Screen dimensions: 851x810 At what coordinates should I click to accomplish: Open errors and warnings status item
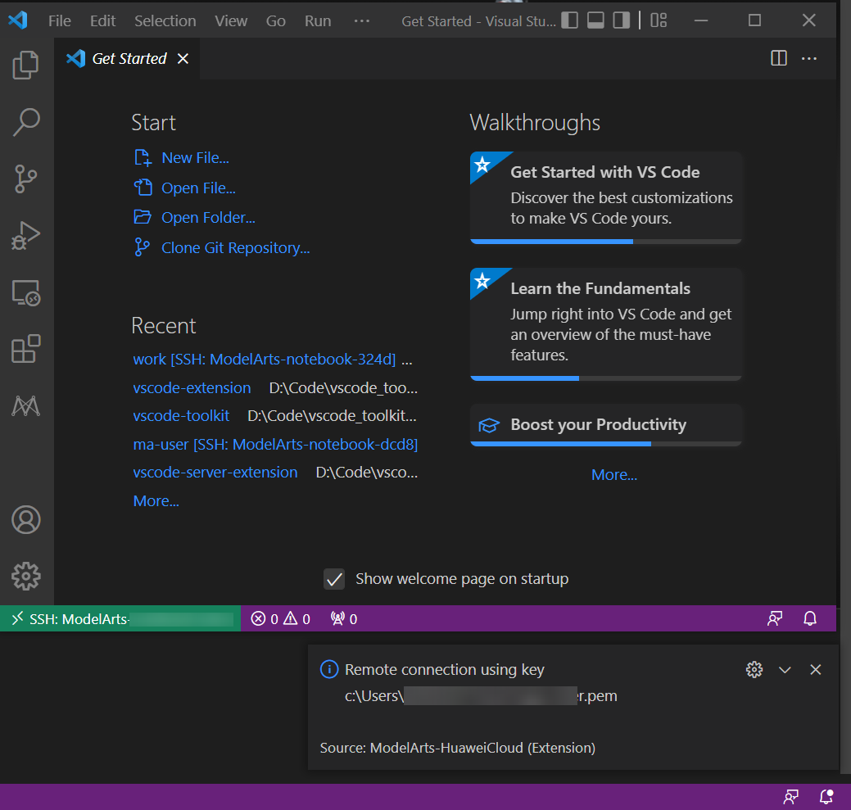tap(280, 618)
